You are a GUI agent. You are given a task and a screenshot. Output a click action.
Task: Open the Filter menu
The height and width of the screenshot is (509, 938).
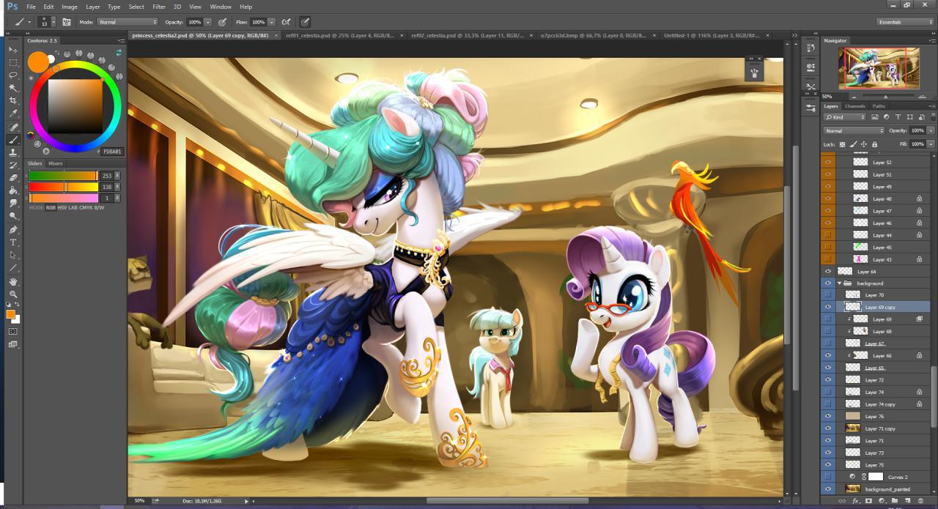(159, 7)
